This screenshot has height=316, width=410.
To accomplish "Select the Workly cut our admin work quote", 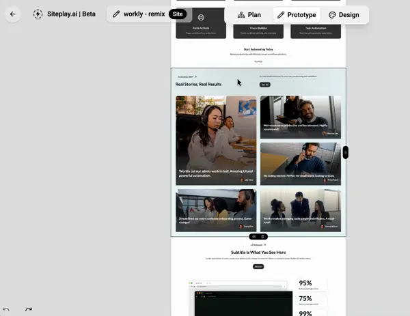I will [x=216, y=173].
